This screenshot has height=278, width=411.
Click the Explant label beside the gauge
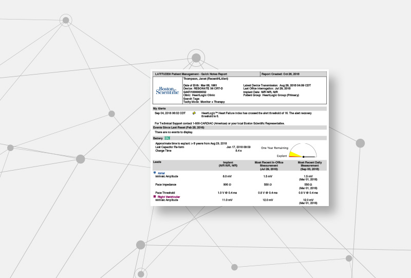point(282,155)
